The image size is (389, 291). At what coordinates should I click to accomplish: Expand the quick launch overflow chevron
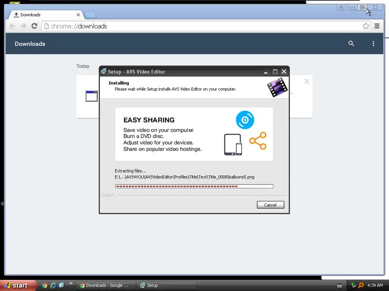click(x=71, y=283)
